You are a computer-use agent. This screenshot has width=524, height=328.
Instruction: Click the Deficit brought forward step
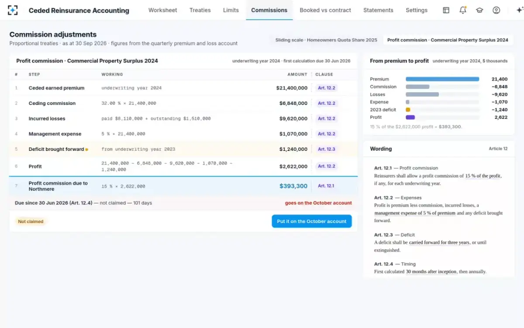(x=56, y=149)
